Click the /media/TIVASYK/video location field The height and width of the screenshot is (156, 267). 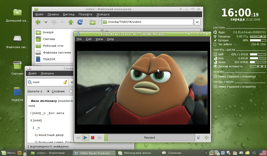148,22
